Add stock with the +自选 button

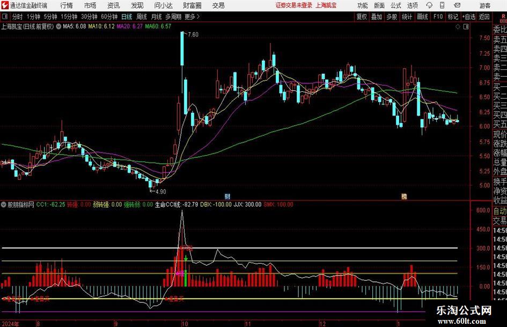point(468,17)
